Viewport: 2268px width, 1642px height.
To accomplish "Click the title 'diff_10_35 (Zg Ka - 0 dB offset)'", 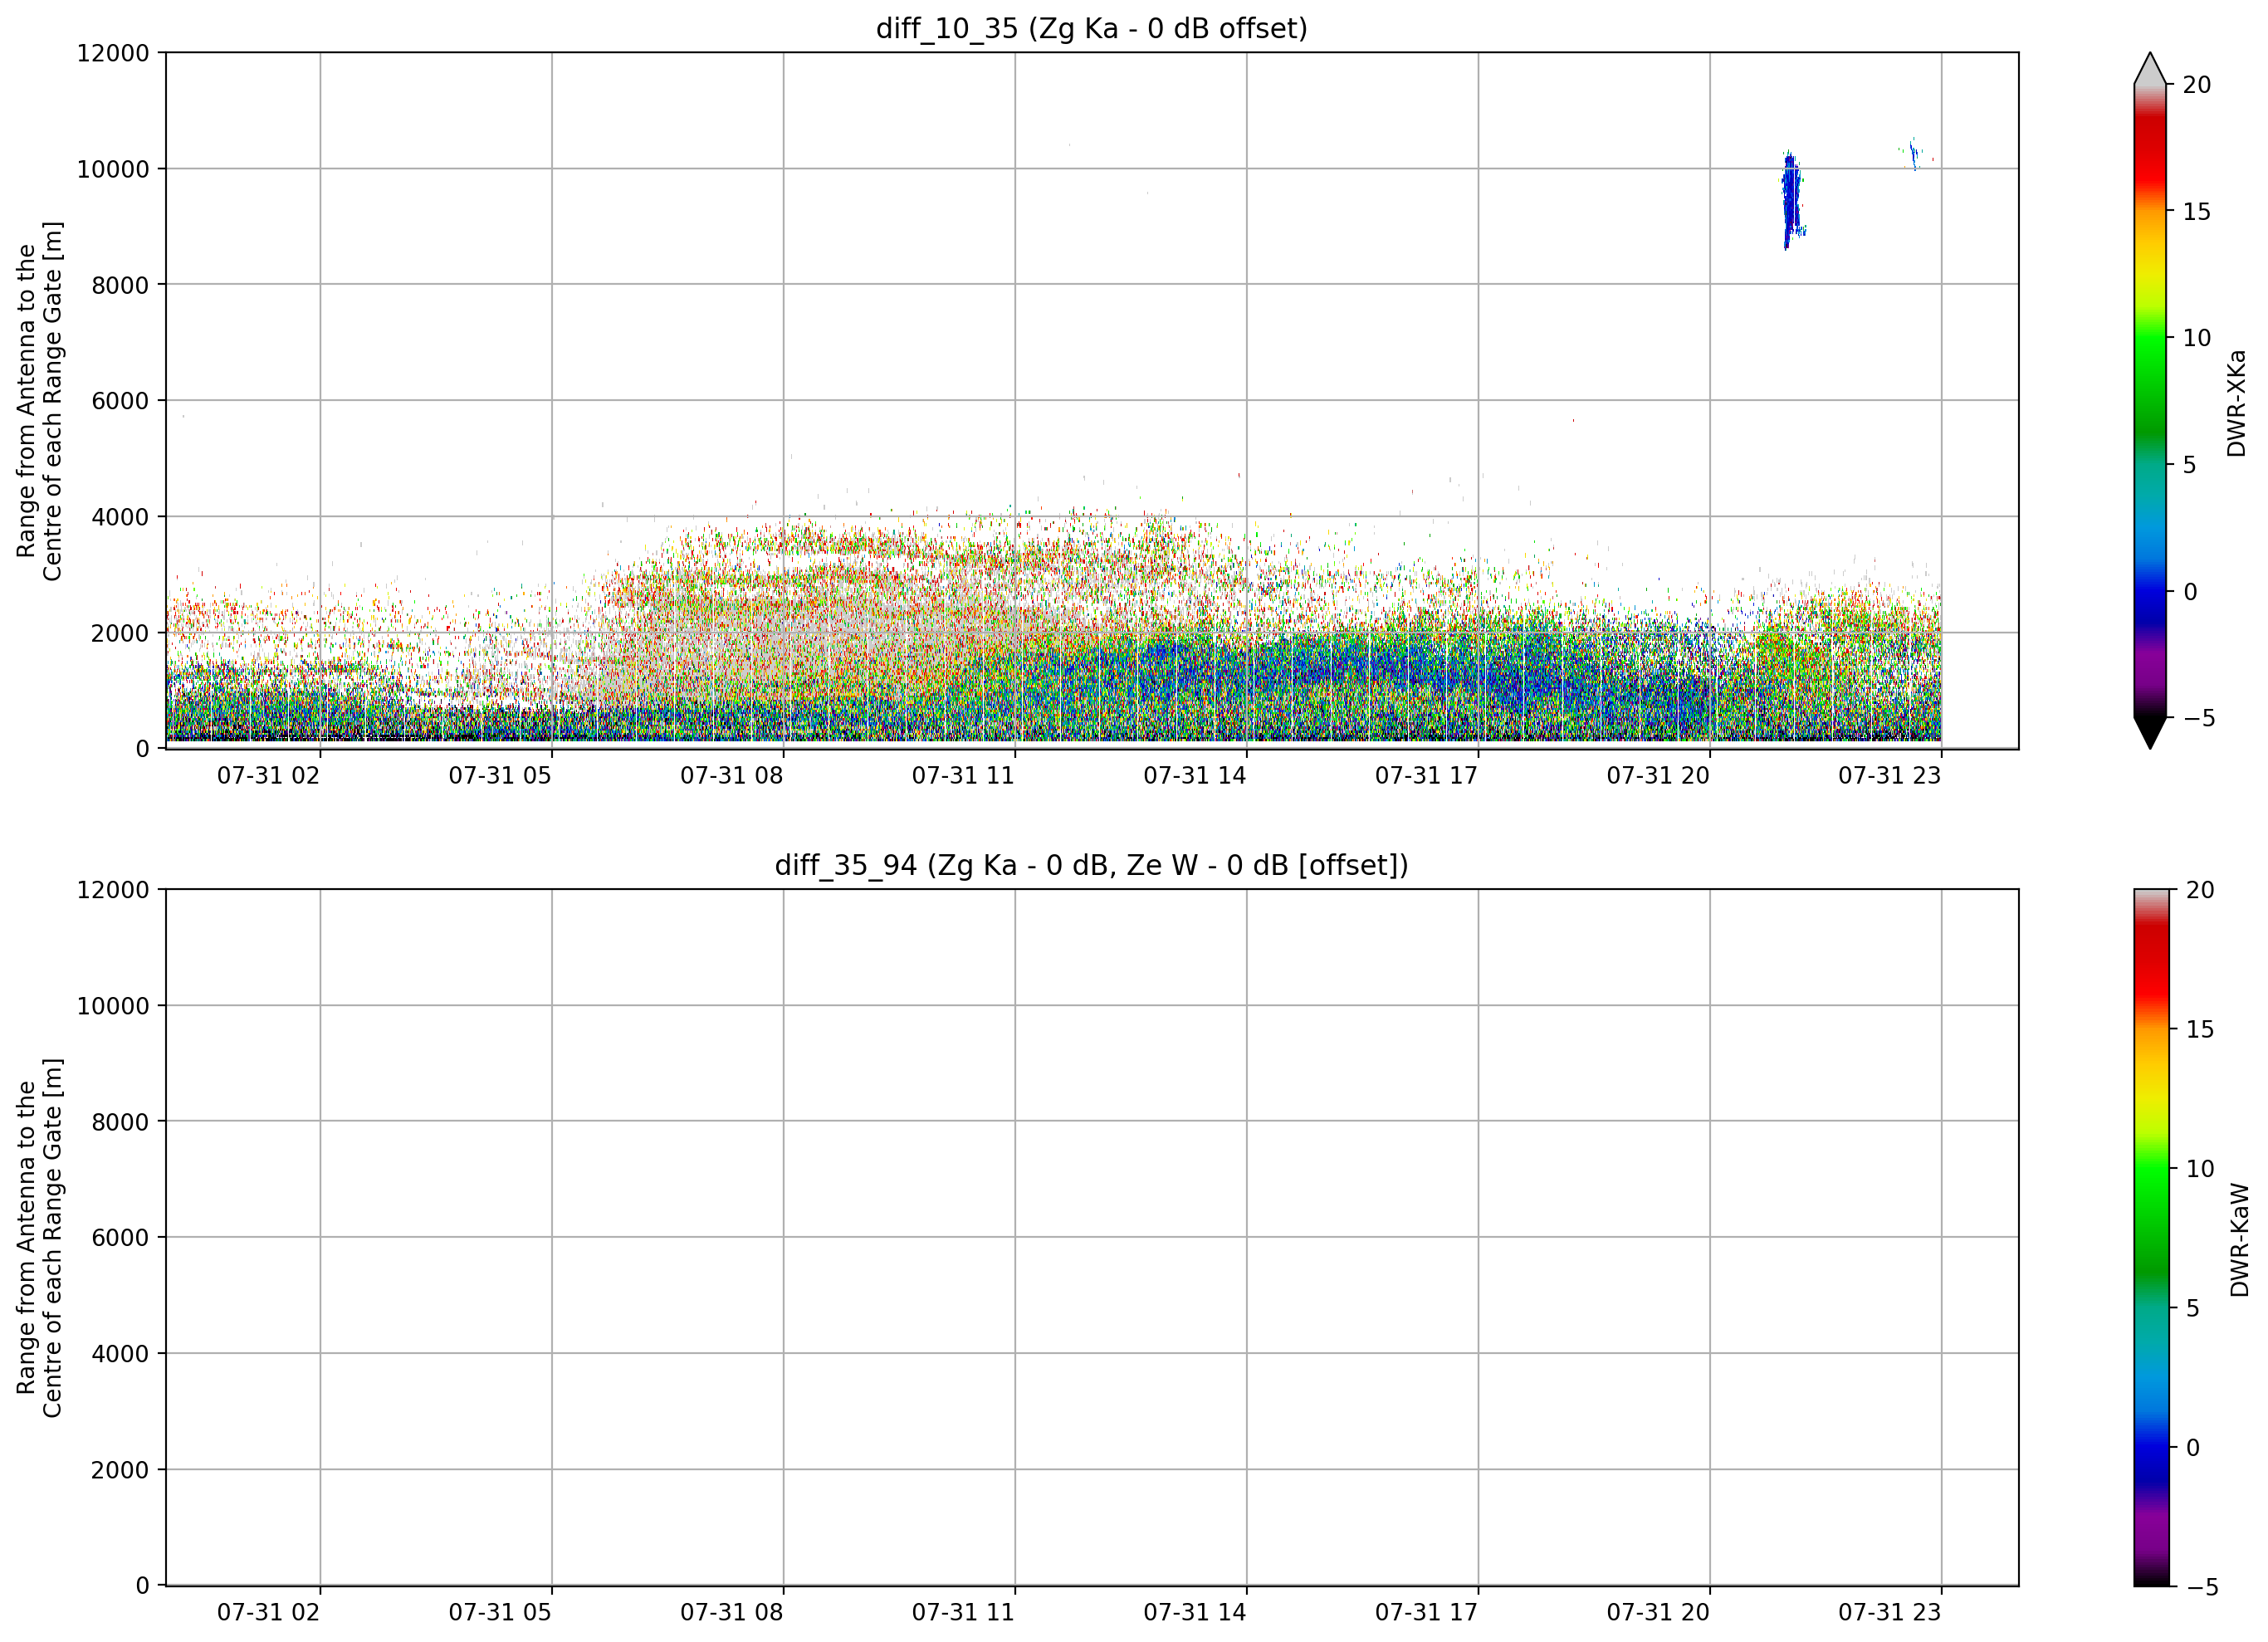I will coord(1091,28).
